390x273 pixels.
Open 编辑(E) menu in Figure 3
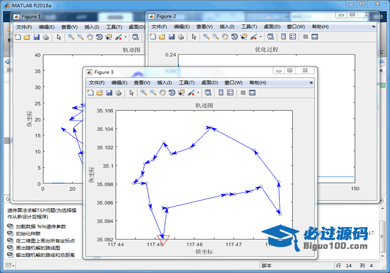[119, 82]
